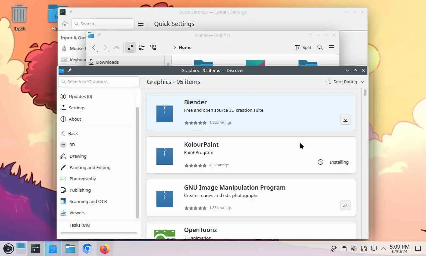Click the Installing status label for KolourPaint
The width and height of the screenshot is (426, 256).
click(339, 162)
